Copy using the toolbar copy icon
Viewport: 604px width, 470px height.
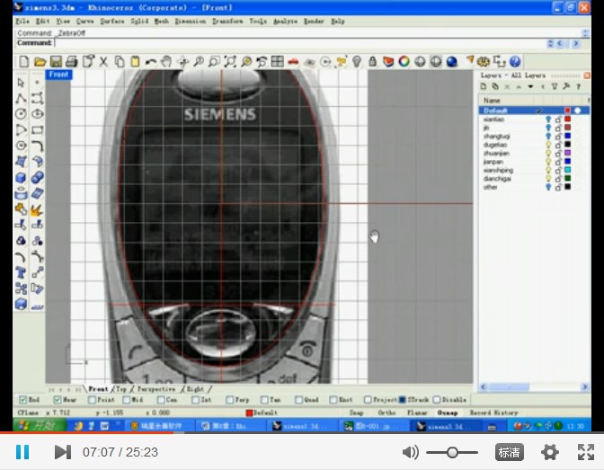(x=120, y=62)
